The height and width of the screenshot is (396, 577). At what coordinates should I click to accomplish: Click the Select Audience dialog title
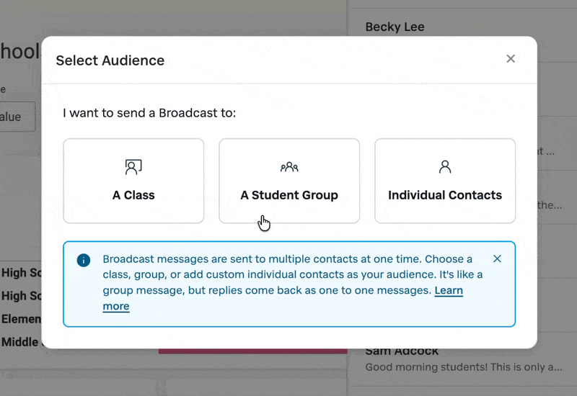pos(110,60)
